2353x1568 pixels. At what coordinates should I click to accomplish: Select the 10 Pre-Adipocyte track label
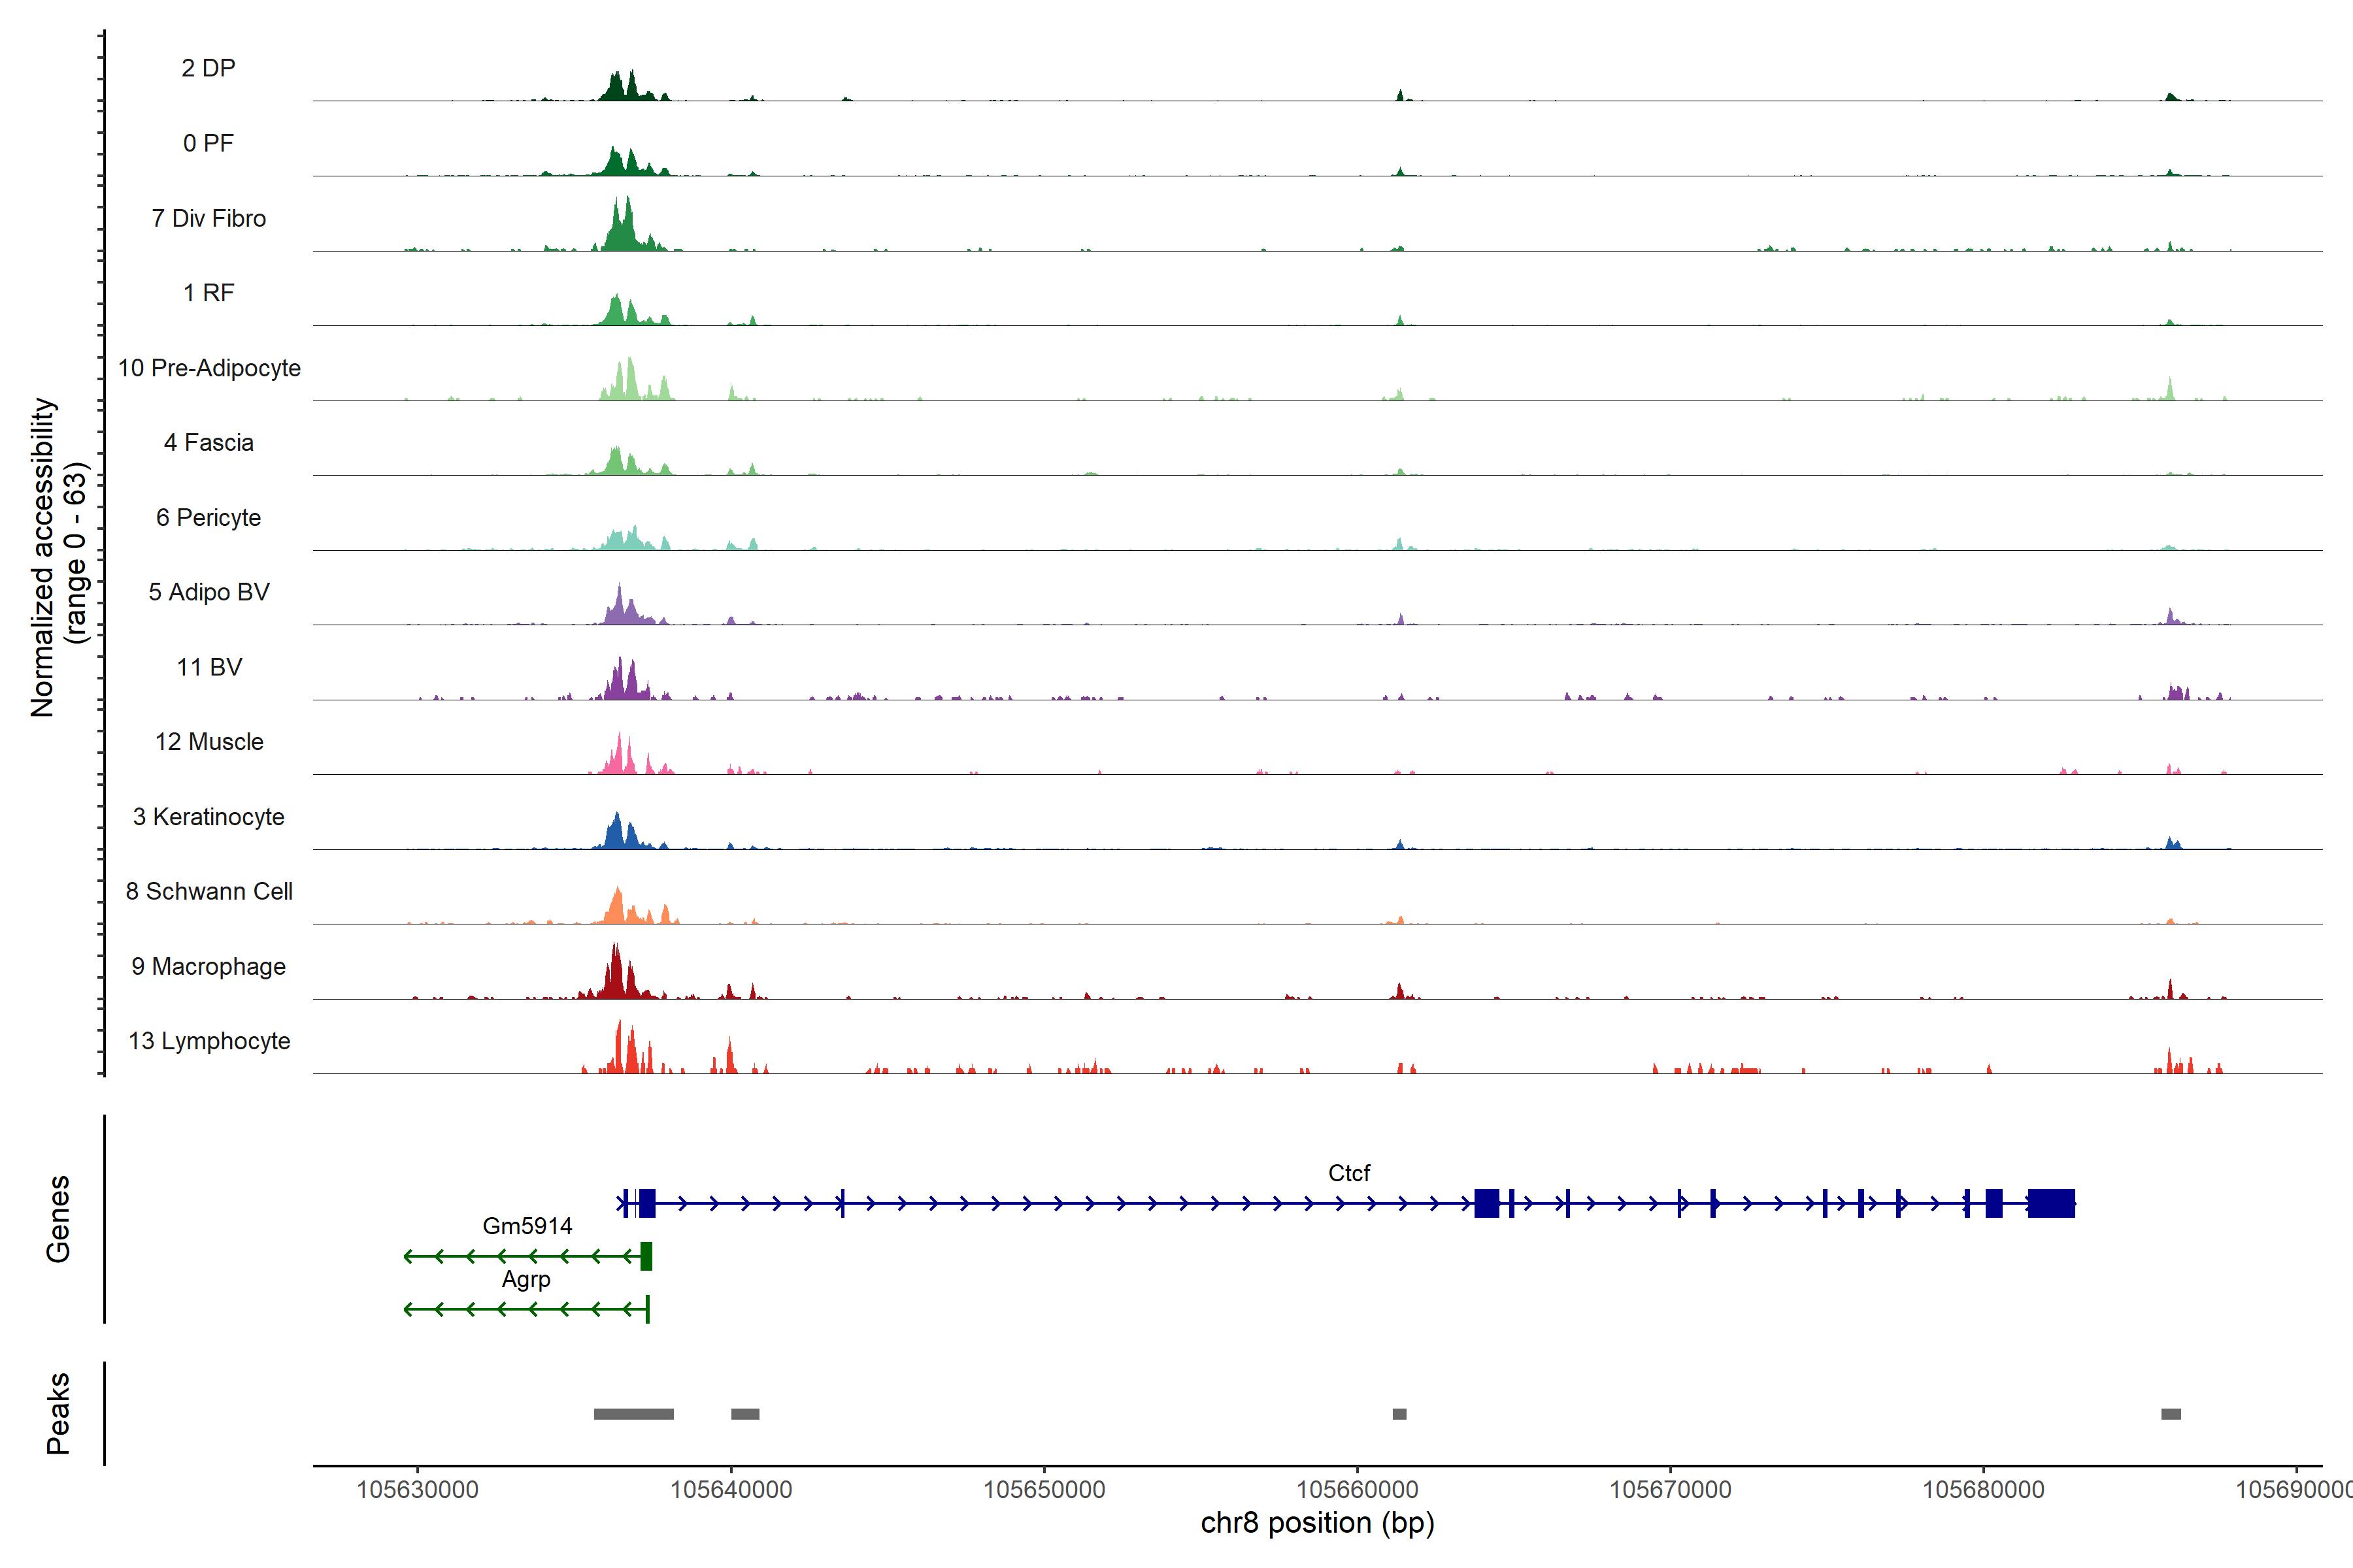pyautogui.click(x=209, y=368)
